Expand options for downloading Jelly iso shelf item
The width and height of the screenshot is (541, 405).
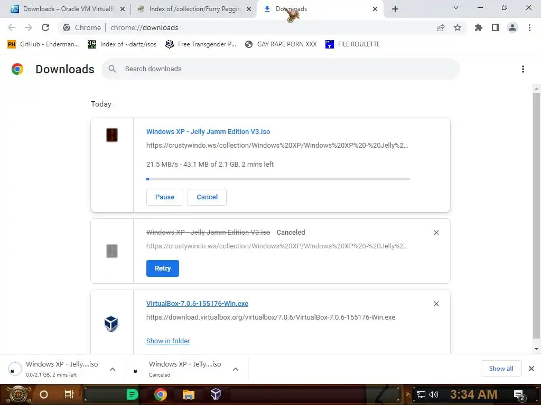tap(113, 369)
